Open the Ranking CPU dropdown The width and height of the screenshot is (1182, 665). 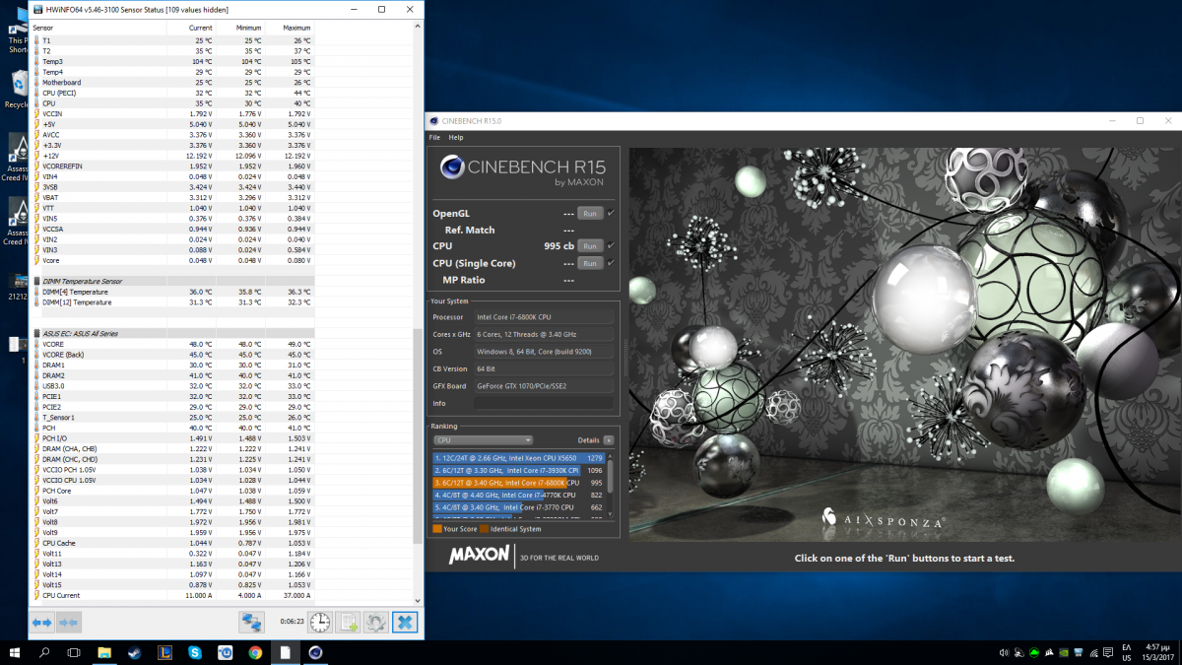point(483,440)
